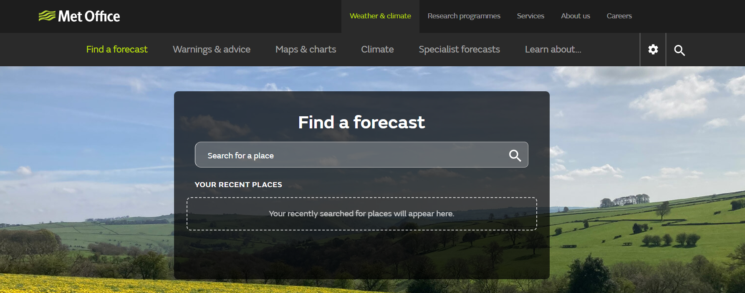Visit the Careers section
This screenshot has width=745, height=293.
coord(619,16)
